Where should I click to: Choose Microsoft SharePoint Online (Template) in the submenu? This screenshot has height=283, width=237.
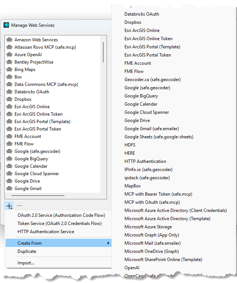[163, 260]
